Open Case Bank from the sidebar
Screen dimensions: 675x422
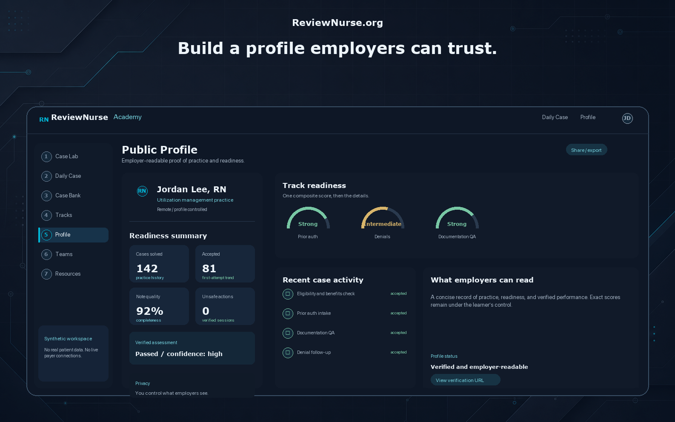pos(73,196)
